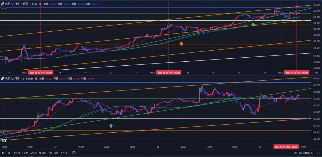Click the red 2024-07-01 date label on the hourly chart
Screen dimensions: 322x157
pos(296,72)
